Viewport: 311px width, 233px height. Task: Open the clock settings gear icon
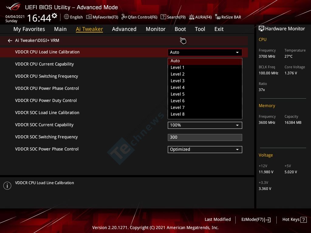(54, 16)
